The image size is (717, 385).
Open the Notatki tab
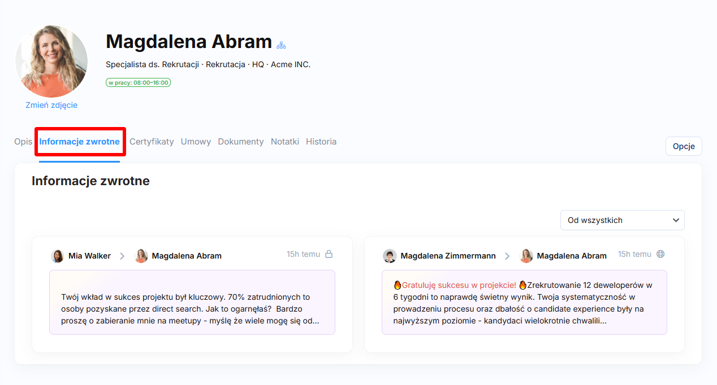tap(285, 142)
